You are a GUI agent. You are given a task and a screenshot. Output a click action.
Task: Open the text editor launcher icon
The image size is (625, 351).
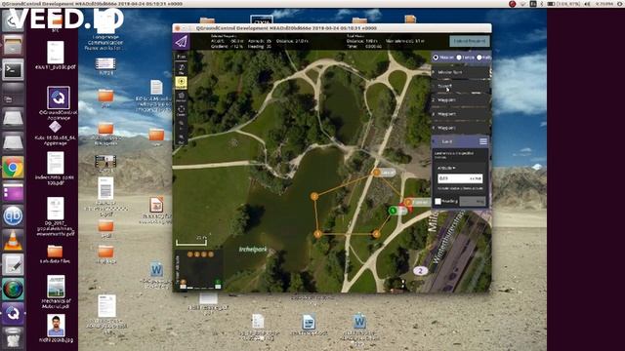click(13, 264)
